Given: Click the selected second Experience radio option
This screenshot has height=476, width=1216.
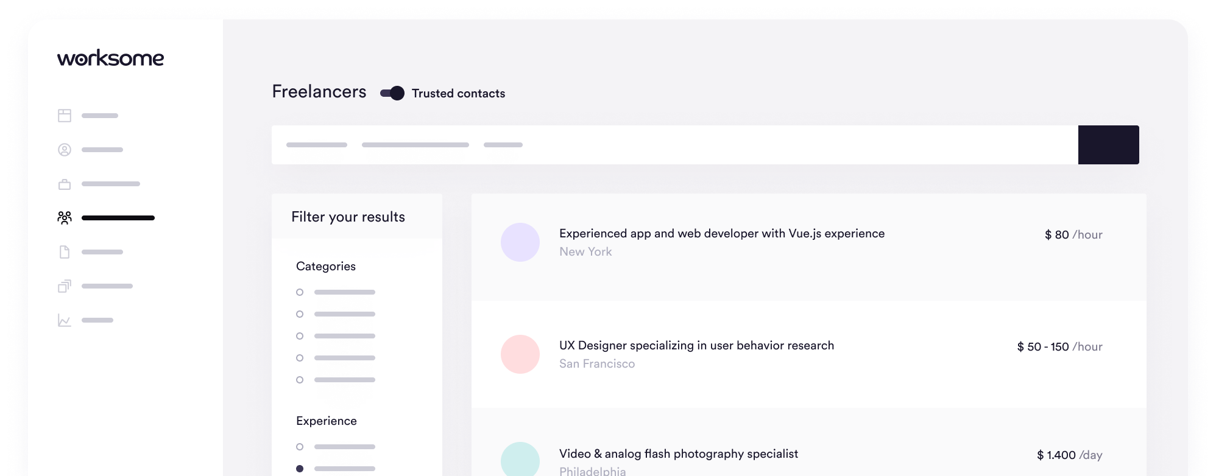Looking at the screenshot, I should coord(300,469).
